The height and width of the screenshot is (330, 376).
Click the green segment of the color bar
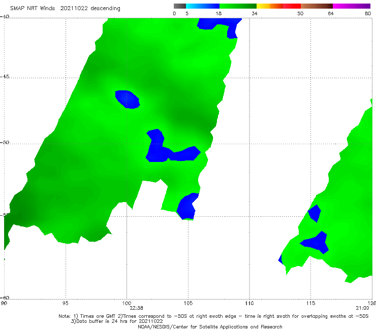point(238,6)
